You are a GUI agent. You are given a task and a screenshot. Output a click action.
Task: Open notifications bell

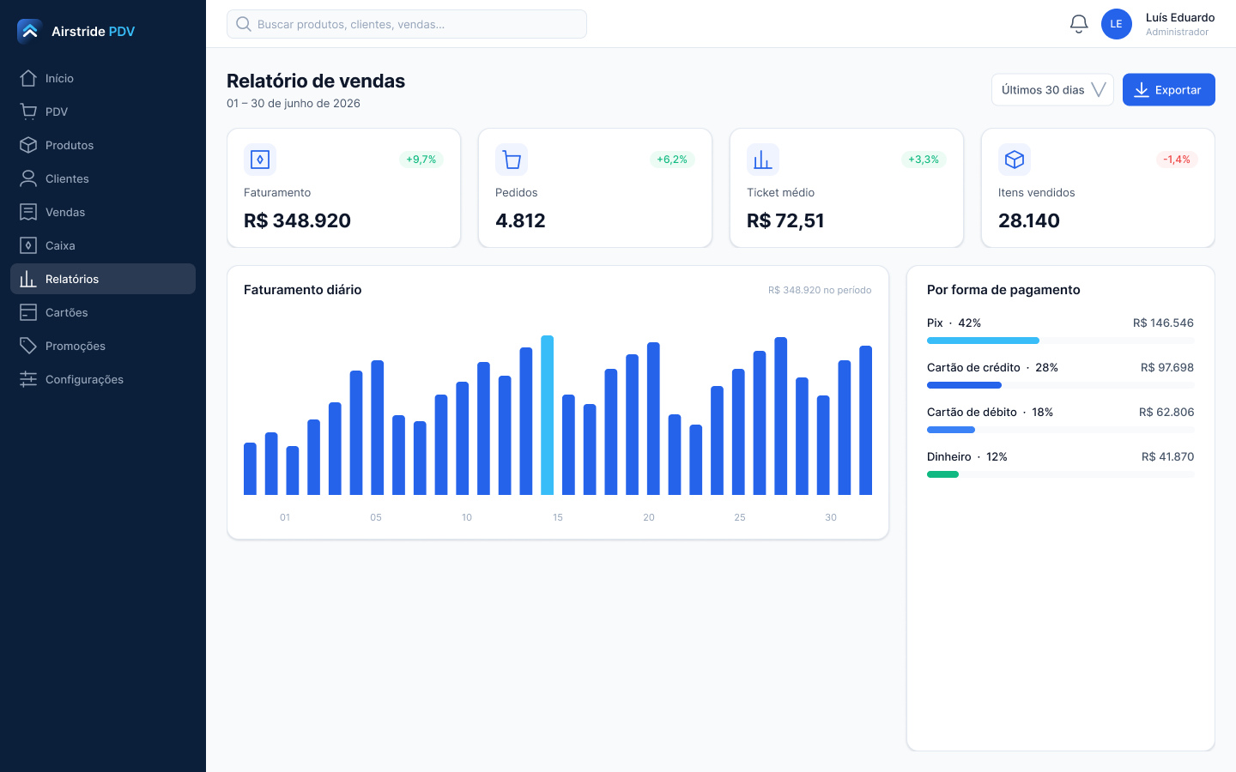click(1079, 24)
